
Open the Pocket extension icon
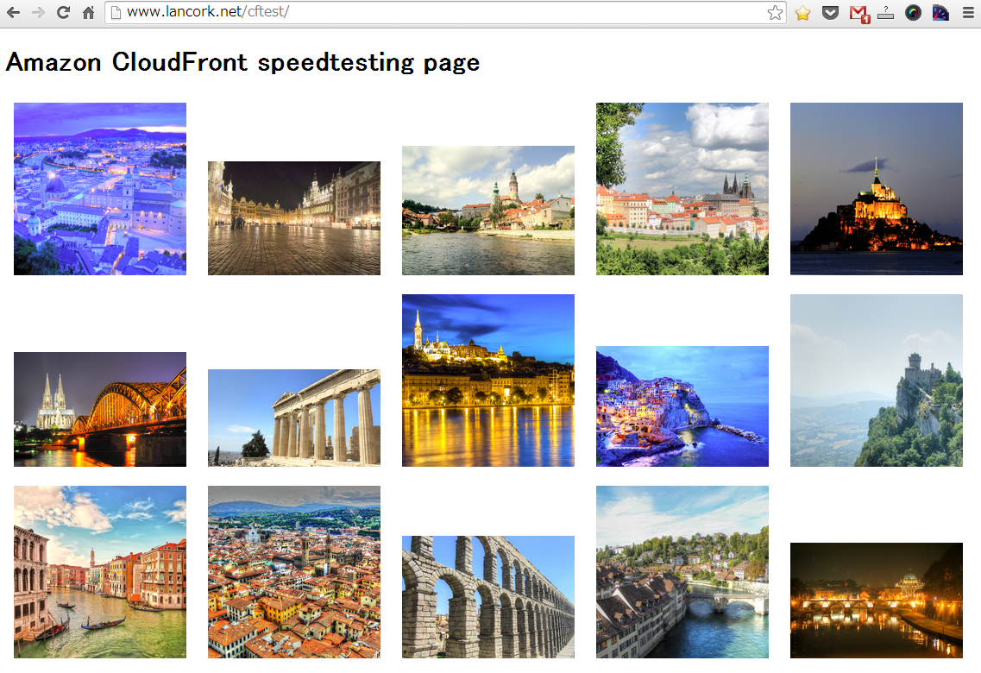(830, 12)
